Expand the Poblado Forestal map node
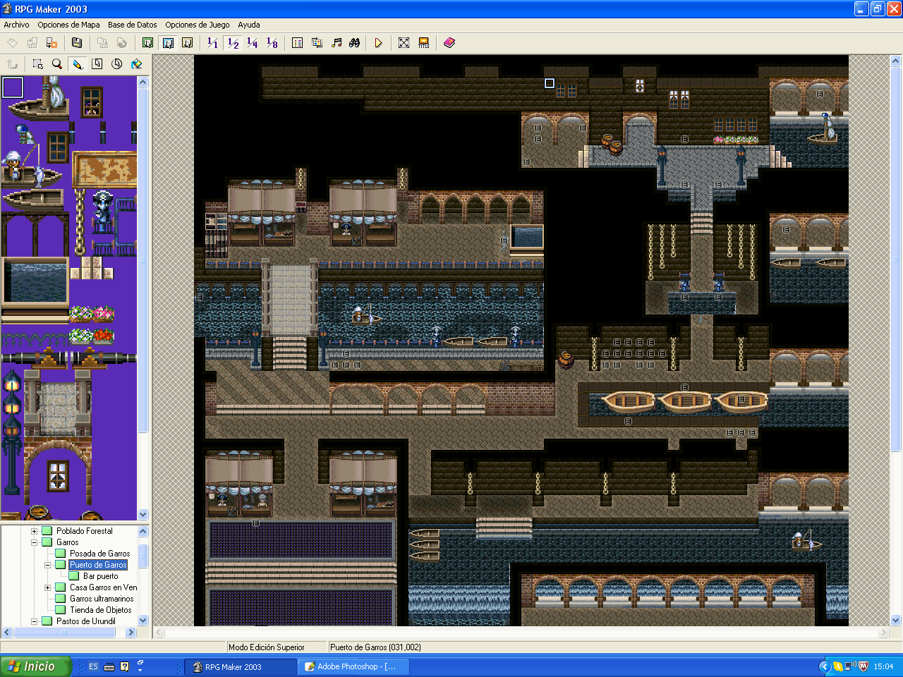Screen dimensions: 903x677 pyautogui.click(x=34, y=531)
